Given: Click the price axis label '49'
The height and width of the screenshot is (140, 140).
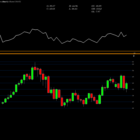Looking at the screenshot, I should [133, 77].
